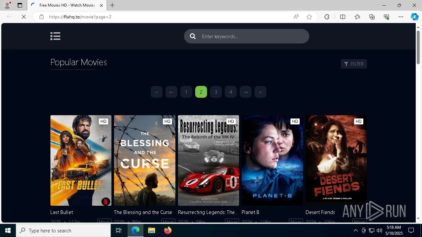Open the Copilot sidebar icon

point(414,17)
